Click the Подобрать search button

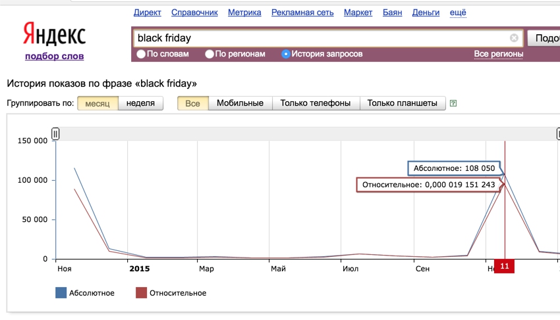(x=544, y=37)
